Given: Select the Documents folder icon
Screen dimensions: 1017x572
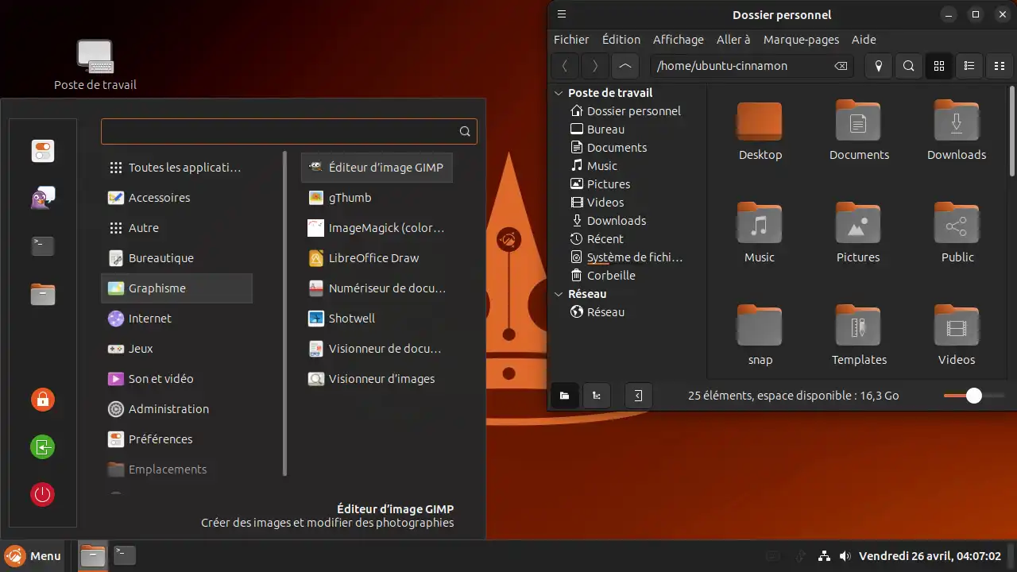Looking at the screenshot, I should coord(858,122).
